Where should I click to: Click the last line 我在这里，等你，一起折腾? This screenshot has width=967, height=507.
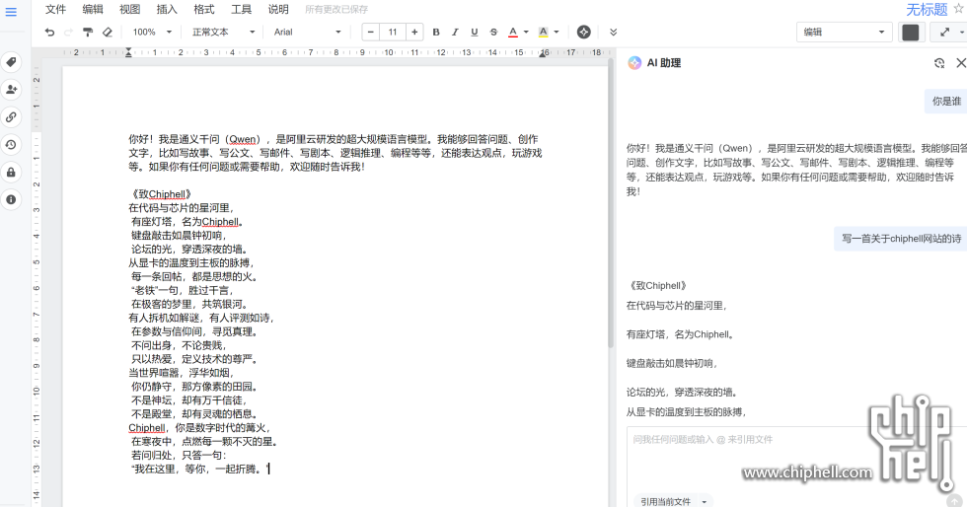(x=199, y=469)
